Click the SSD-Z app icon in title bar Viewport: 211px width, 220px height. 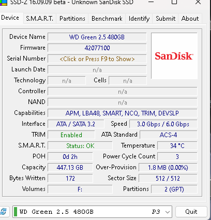pyautogui.click(x=4, y=3)
